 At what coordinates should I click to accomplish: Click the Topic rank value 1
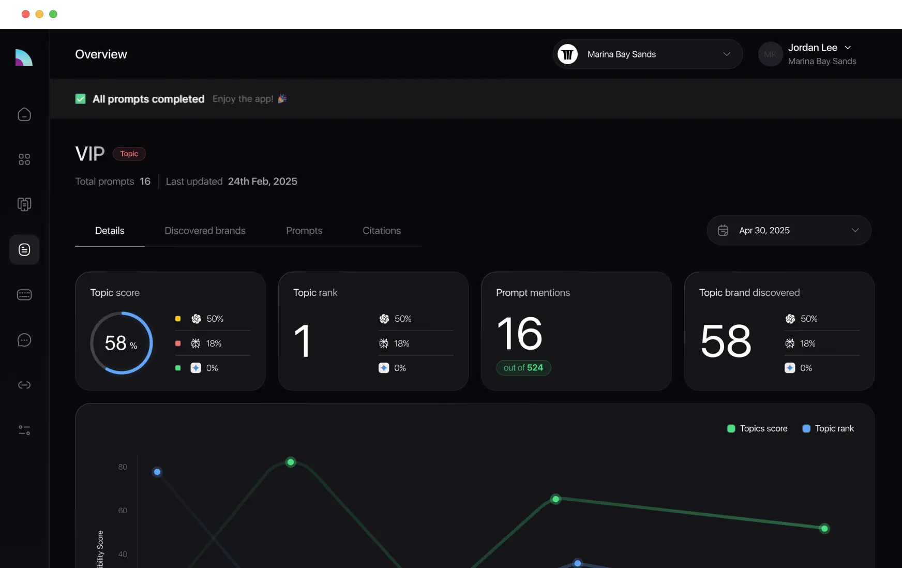click(303, 341)
